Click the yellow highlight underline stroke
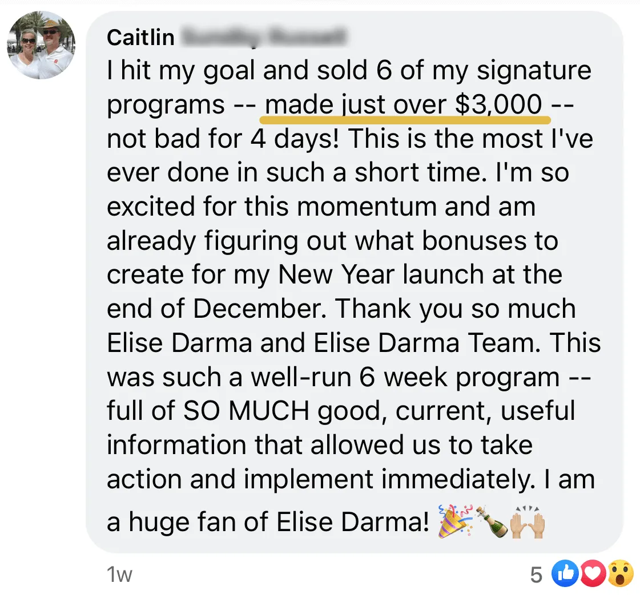The width and height of the screenshot is (640, 595). [405, 119]
